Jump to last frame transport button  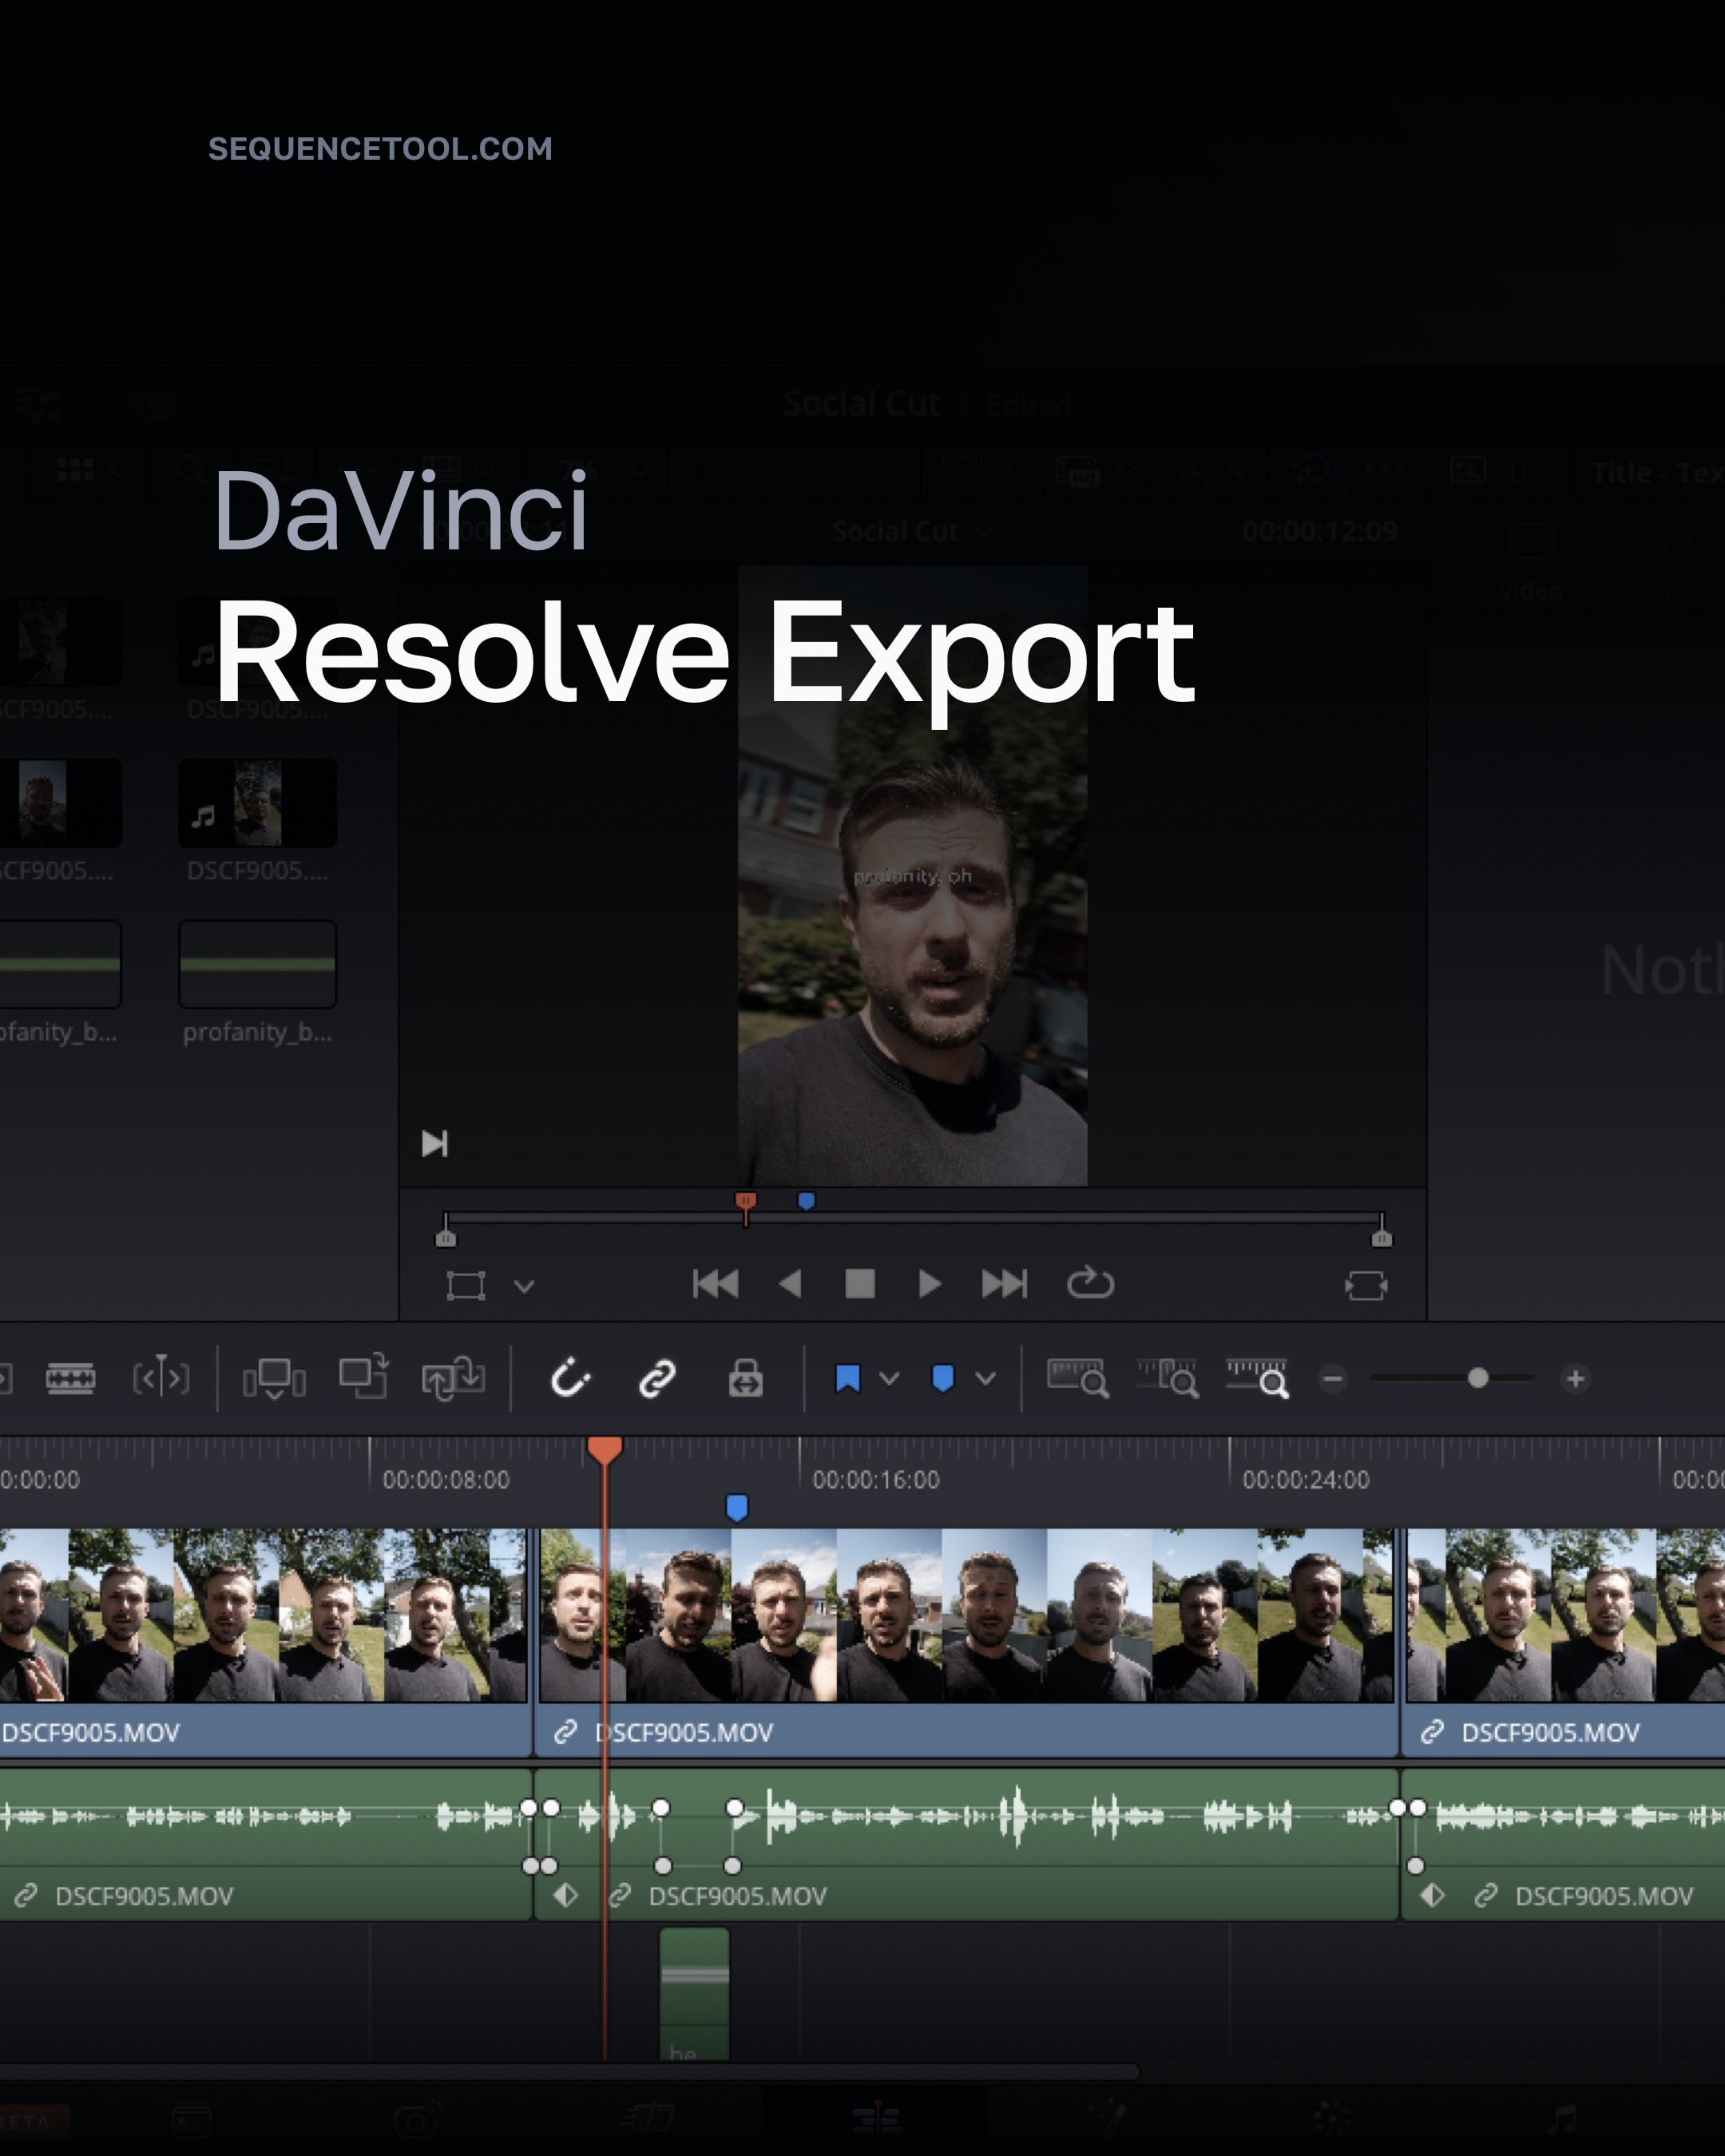pos(1004,1284)
